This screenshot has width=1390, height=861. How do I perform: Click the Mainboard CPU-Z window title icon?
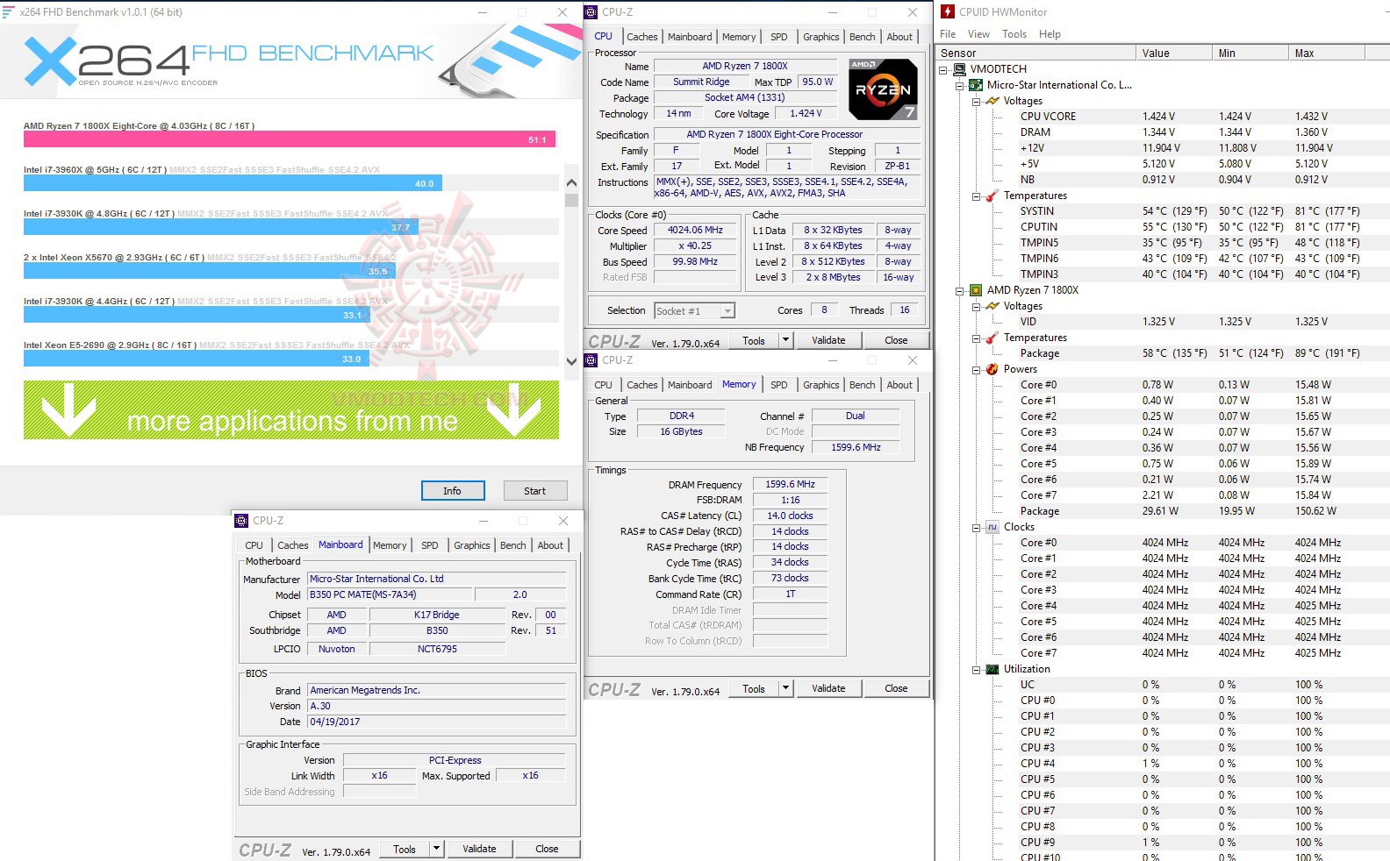click(x=241, y=521)
